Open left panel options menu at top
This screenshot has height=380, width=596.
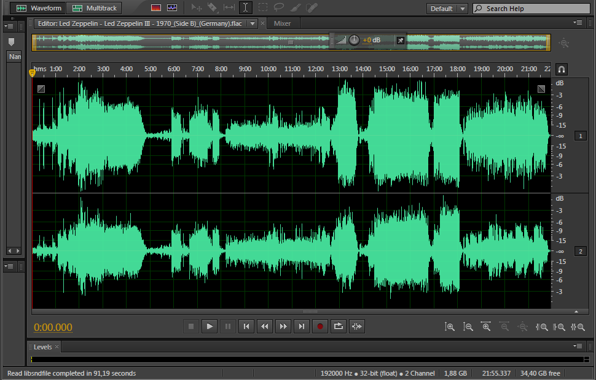[9, 26]
